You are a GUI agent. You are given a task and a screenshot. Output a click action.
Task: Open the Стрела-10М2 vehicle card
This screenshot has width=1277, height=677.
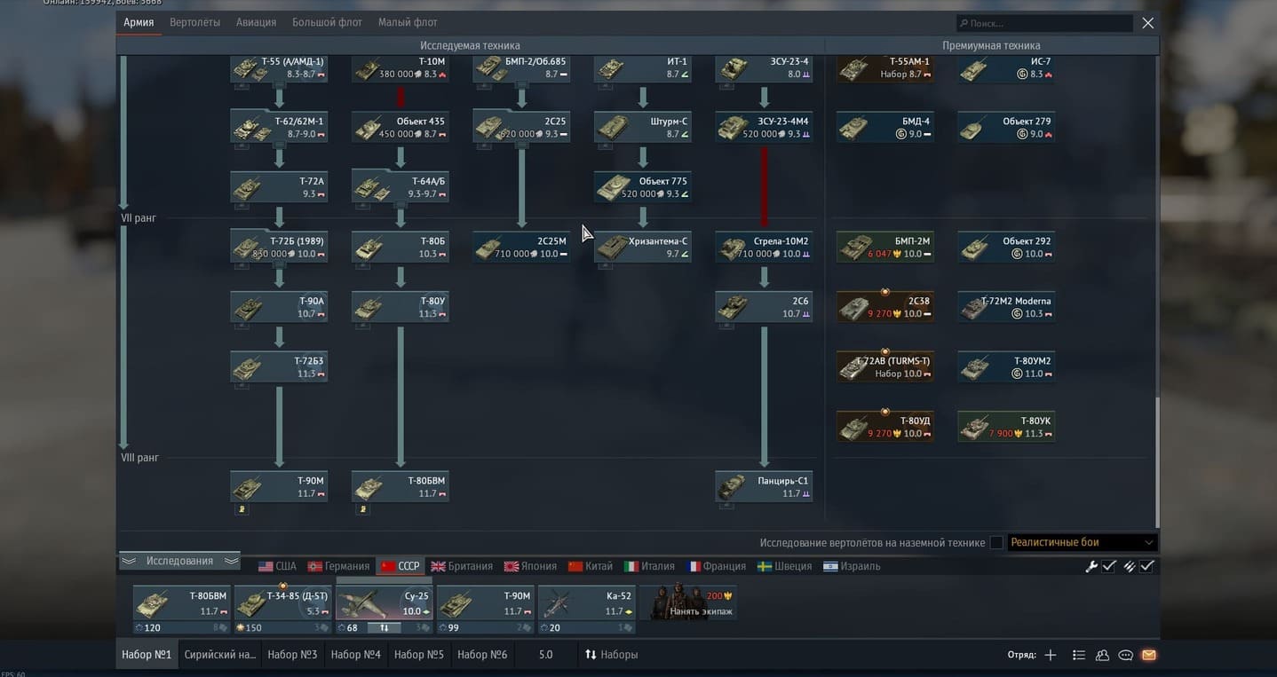tap(764, 247)
